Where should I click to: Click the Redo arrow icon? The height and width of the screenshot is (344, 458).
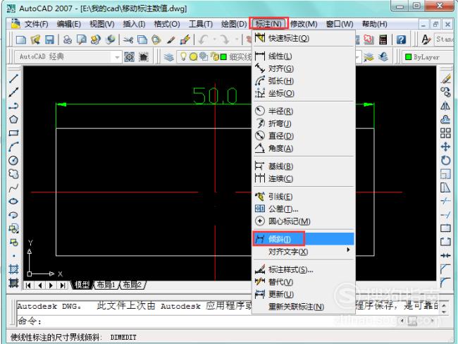pos(225,39)
